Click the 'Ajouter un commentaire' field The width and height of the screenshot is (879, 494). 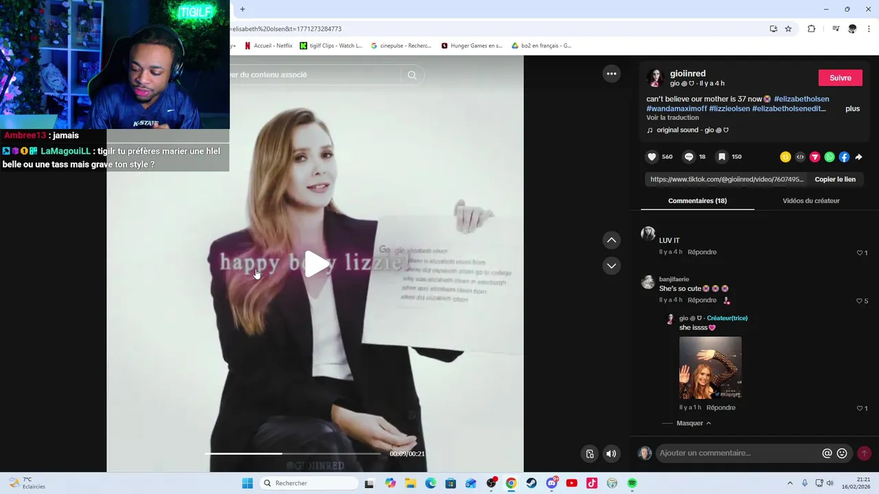(738, 453)
